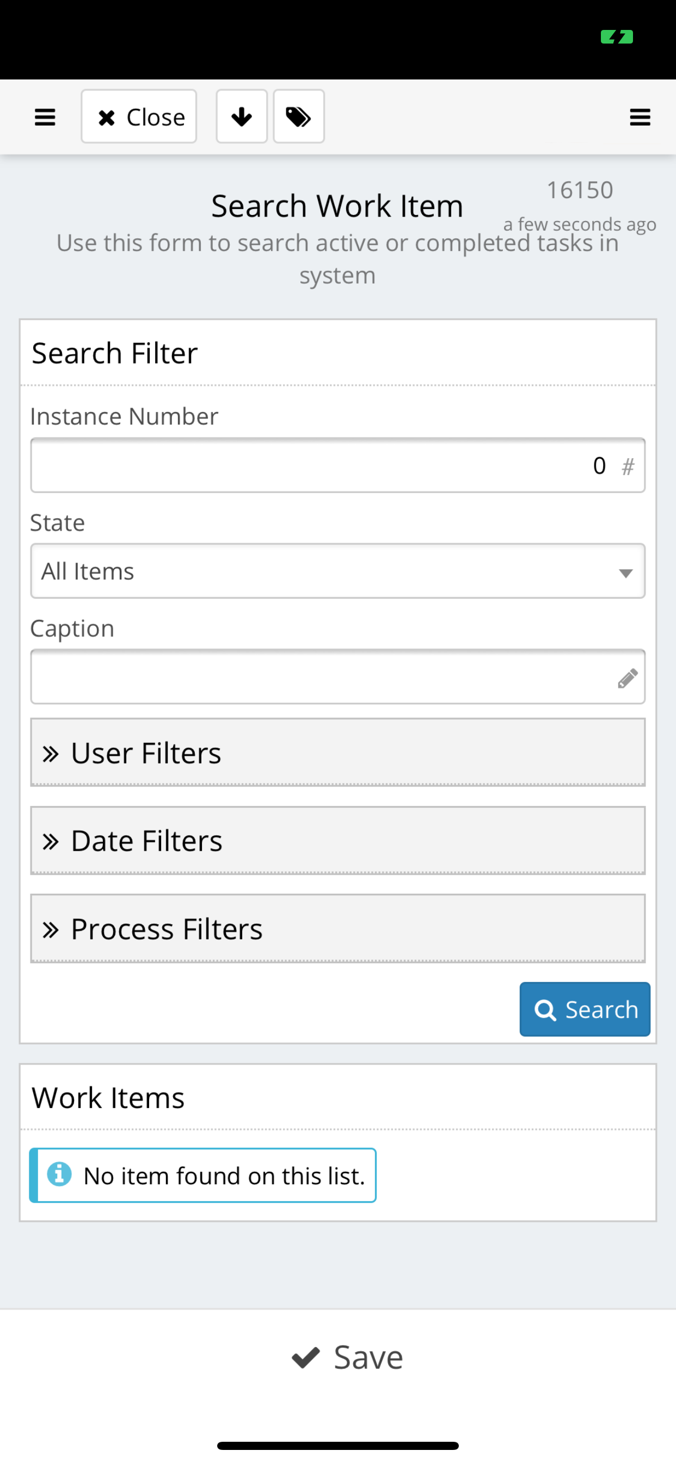Screen dimensions: 676x1463
Task: Open the right hamburger menu
Action: [640, 117]
